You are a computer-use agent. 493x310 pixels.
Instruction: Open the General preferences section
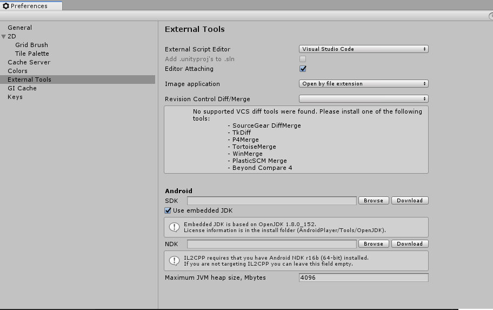pyautogui.click(x=20, y=28)
